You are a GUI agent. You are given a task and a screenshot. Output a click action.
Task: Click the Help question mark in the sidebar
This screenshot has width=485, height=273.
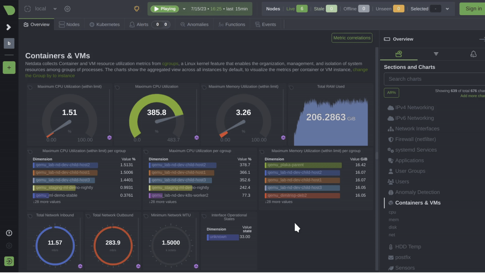(x=9, y=233)
